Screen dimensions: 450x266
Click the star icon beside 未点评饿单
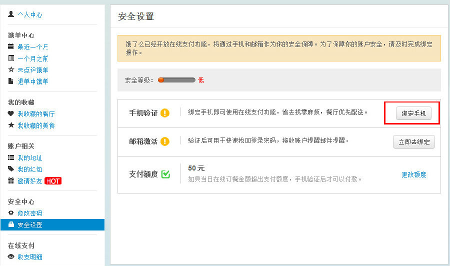11,69
